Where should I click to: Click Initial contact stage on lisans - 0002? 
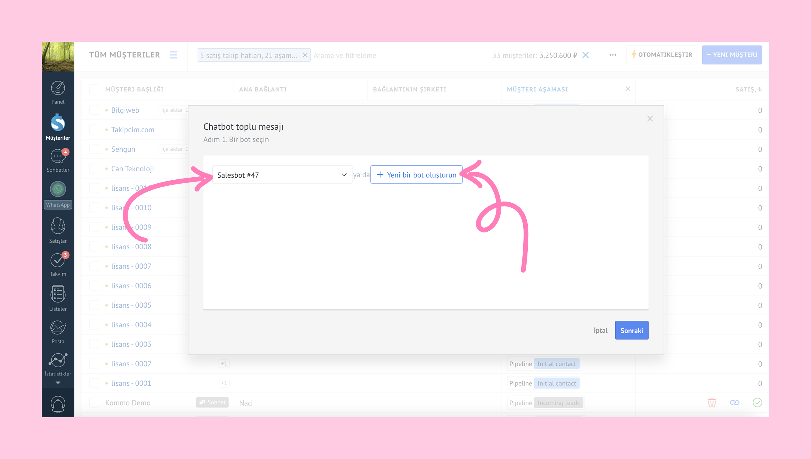[557, 364]
